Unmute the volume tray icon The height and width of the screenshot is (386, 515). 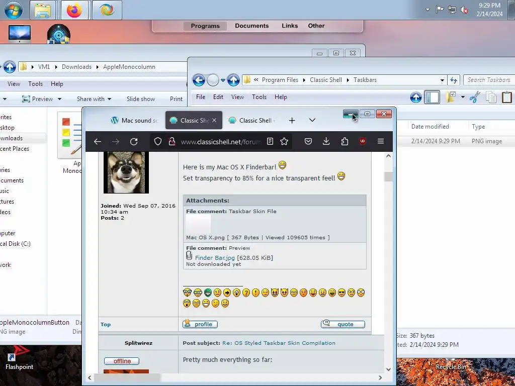(x=464, y=10)
